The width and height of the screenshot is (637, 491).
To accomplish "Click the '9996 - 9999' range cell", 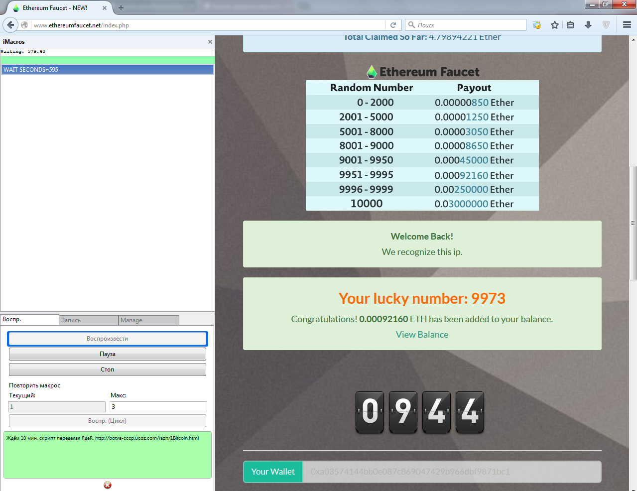I will (366, 189).
